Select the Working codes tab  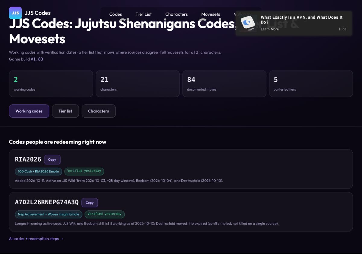[x=29, y=111]
